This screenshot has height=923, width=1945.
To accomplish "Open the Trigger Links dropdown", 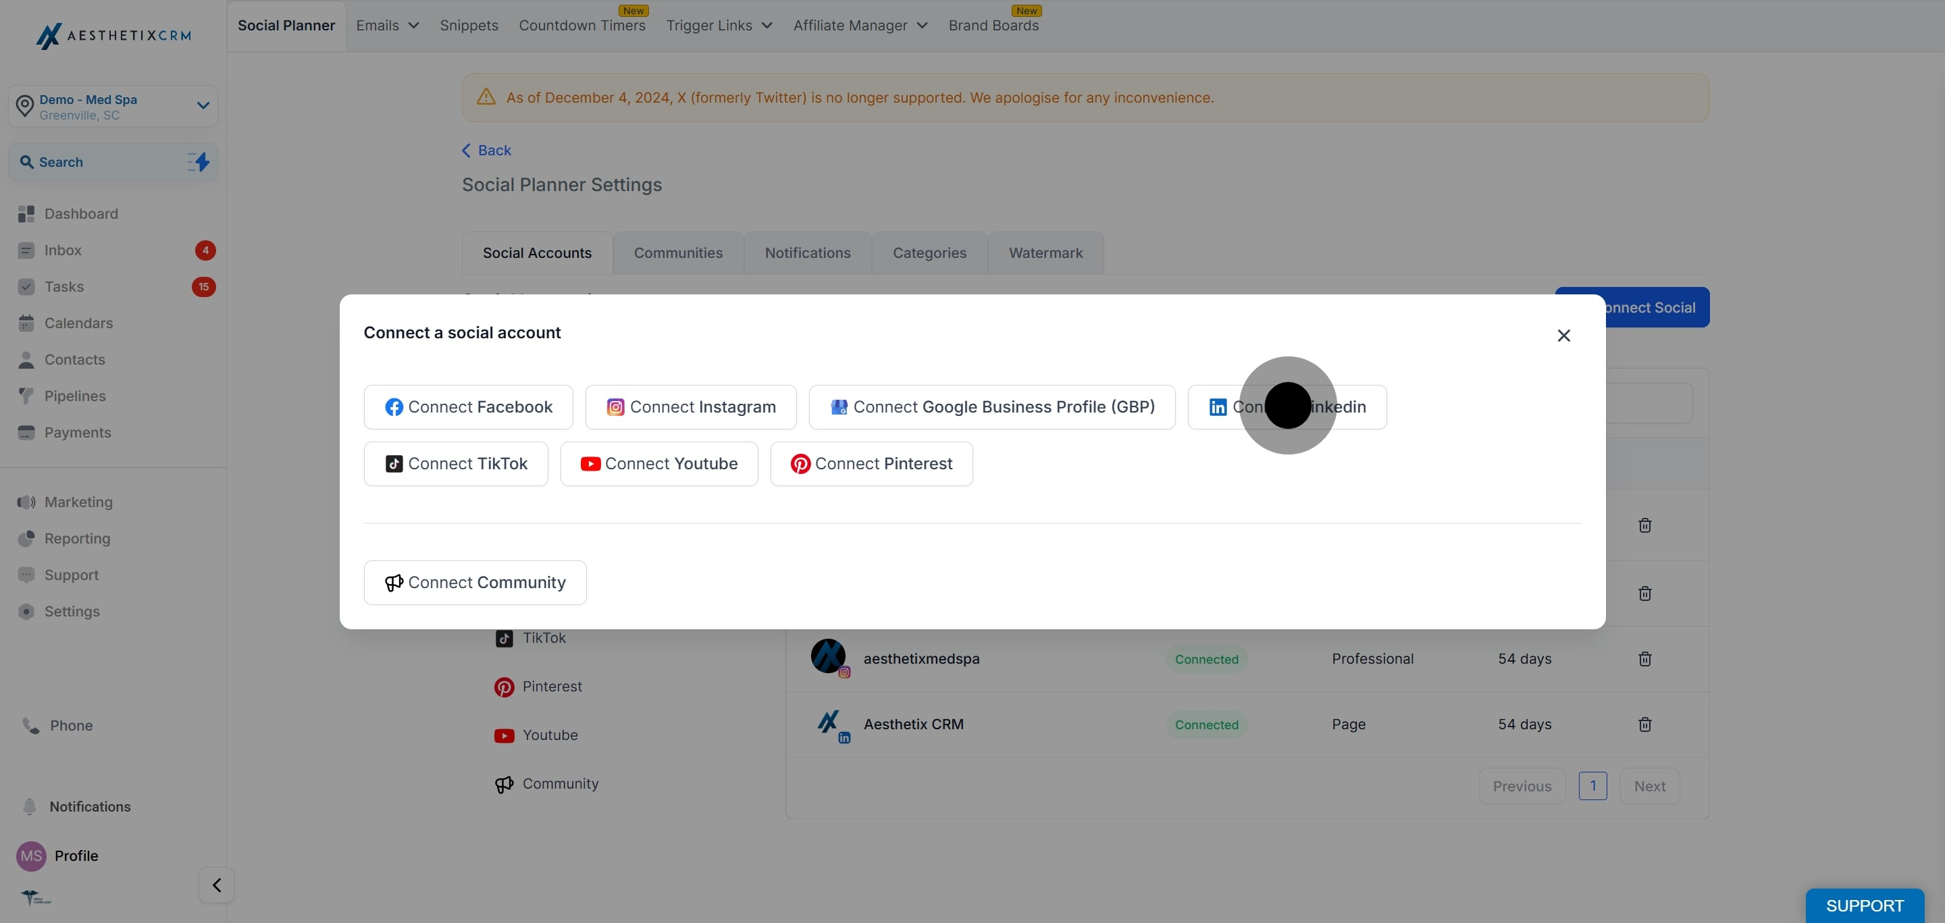I will tap(719, 26).
